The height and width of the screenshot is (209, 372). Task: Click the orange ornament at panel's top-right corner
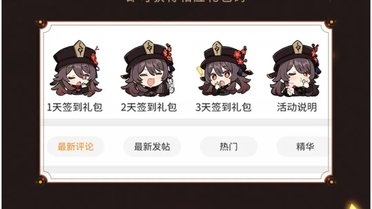coord(331,22)
